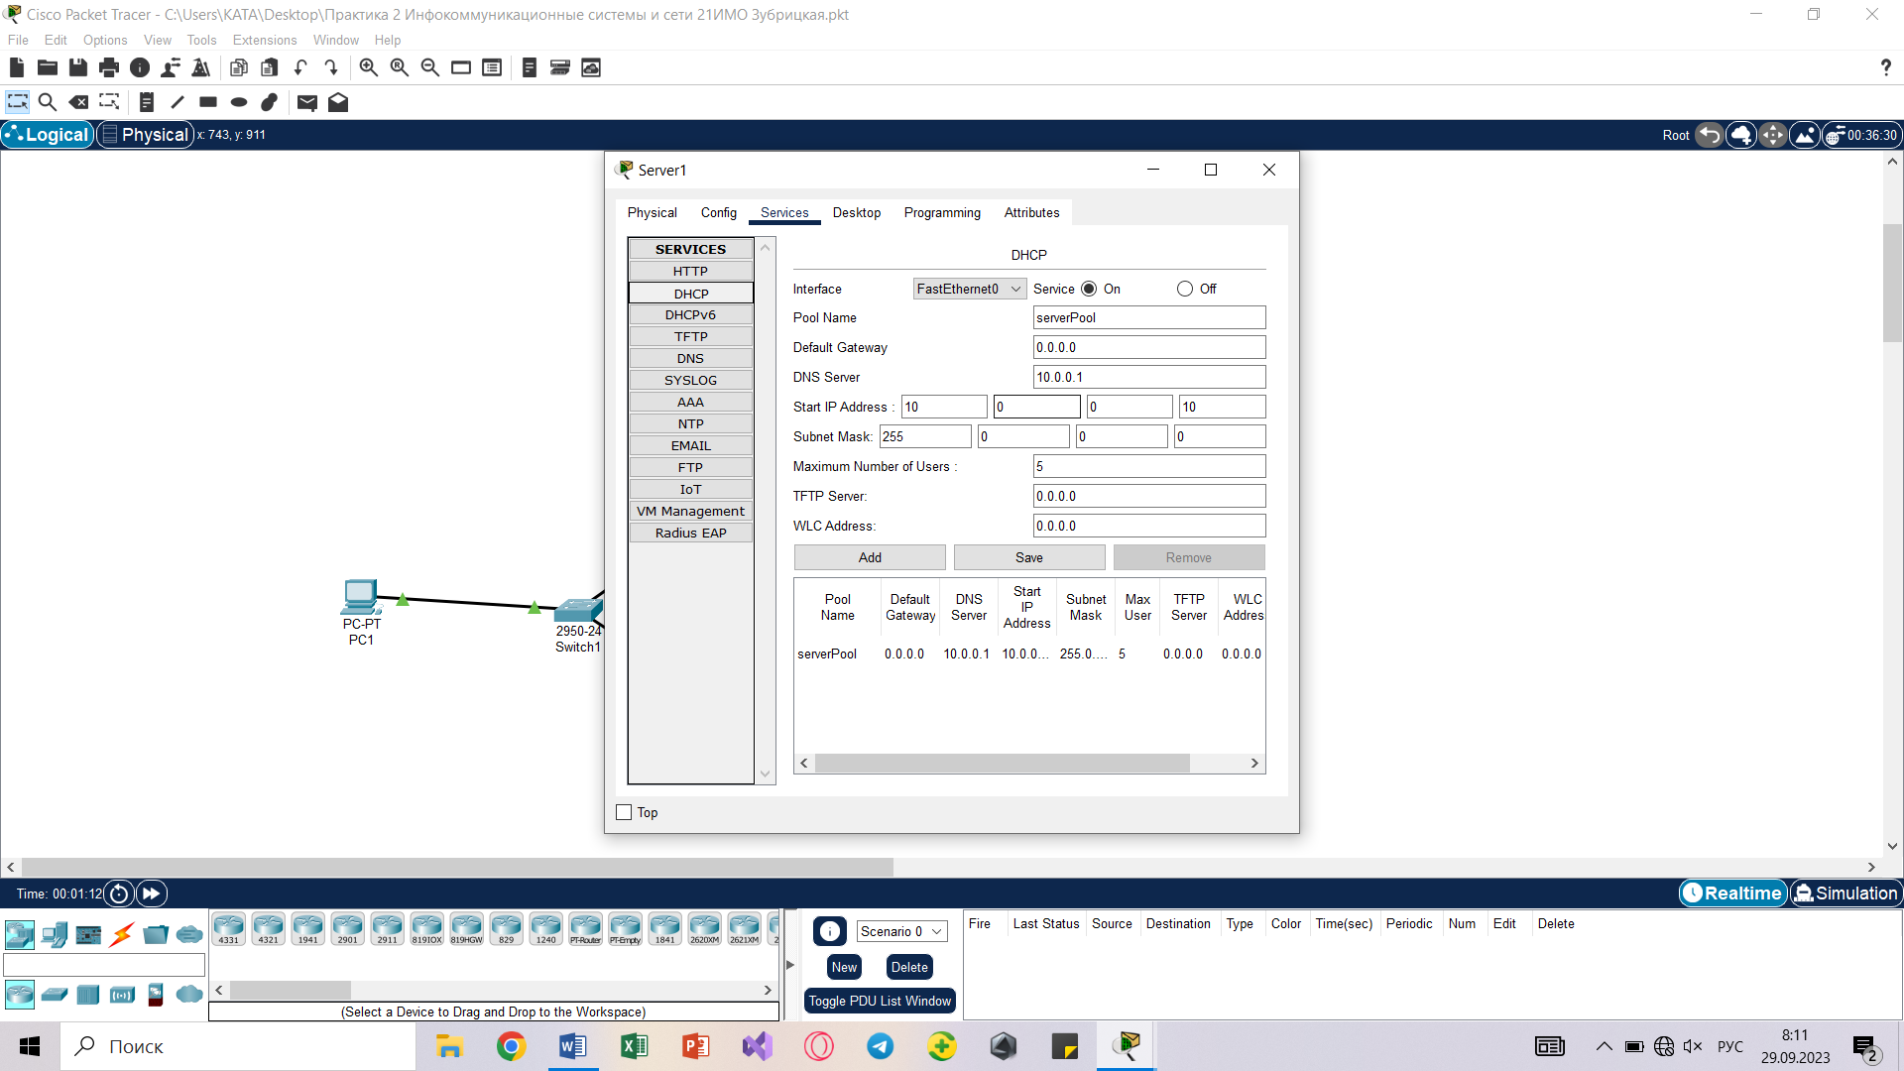Open the Attributes tab
Image resolution: width=1904 pixels, height=1071 pixels.
pos(1031,212)
